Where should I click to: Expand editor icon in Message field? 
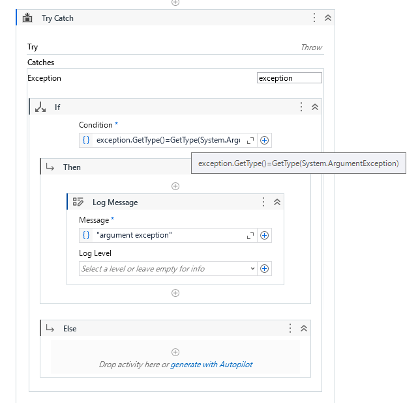(250, 235)
